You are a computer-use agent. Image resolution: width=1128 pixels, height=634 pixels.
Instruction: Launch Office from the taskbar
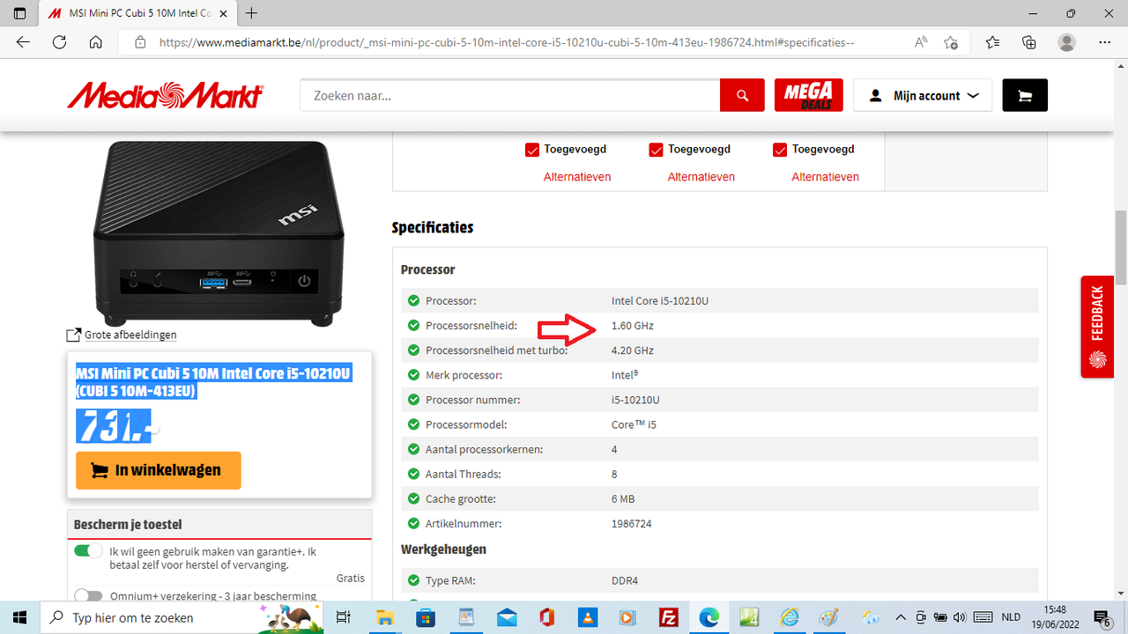click(x=547, y=617)
